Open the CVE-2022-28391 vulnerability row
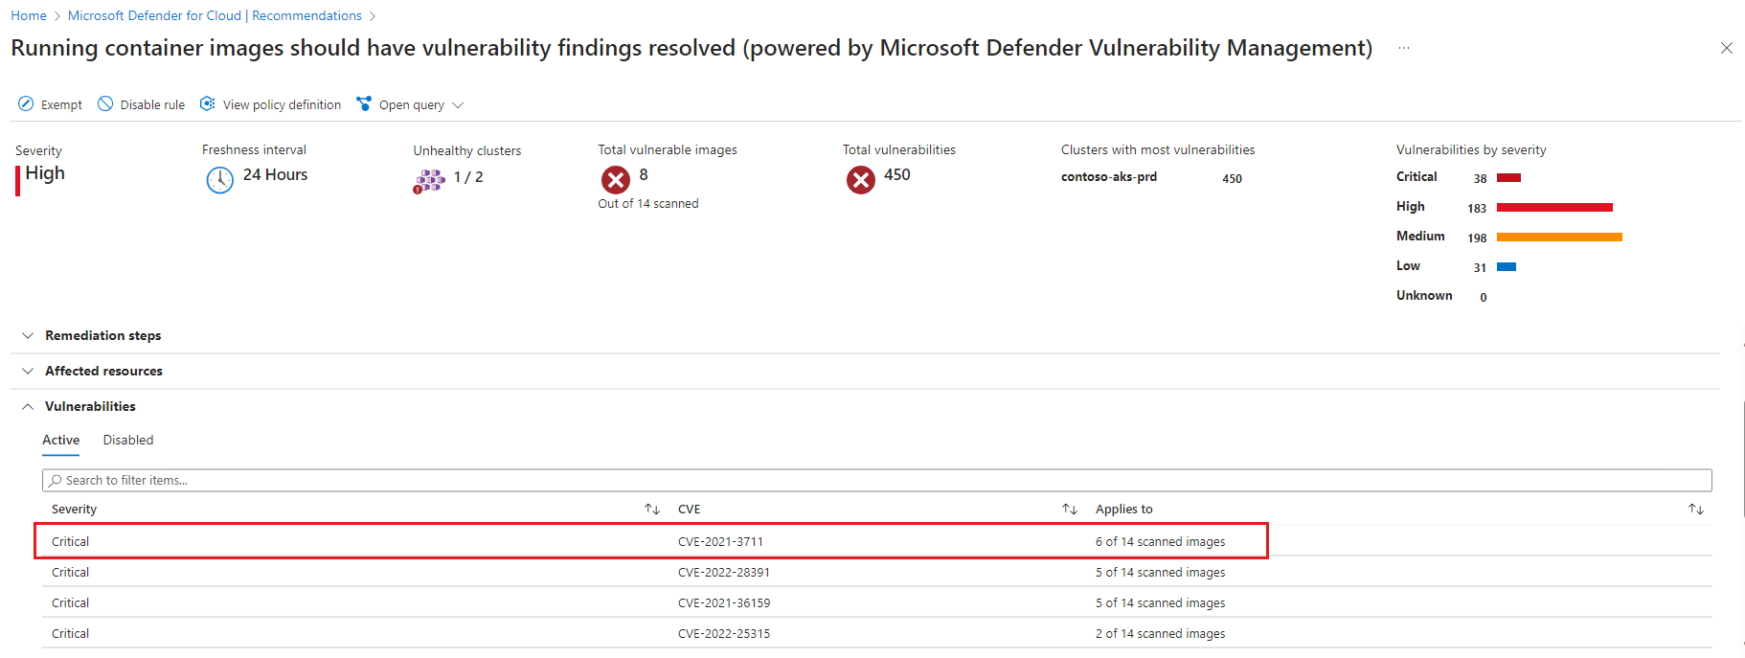The width and height of the screenshot is (1745, 658). pyautogui.click(x=723, y=573)
